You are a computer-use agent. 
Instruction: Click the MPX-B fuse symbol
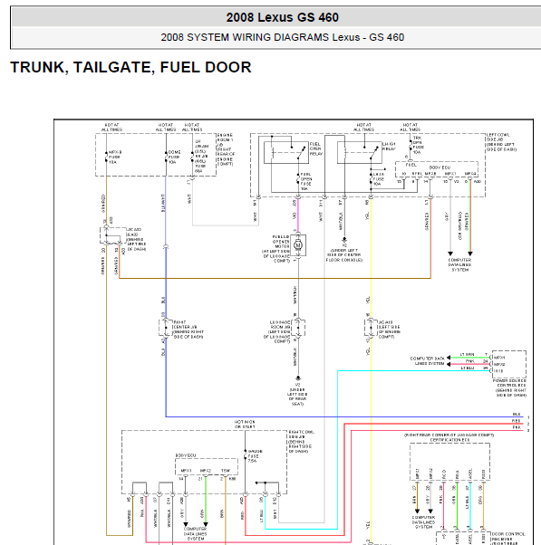pos(106,158)
